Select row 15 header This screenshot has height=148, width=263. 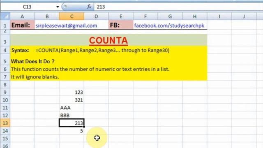[x=5, y=139]
